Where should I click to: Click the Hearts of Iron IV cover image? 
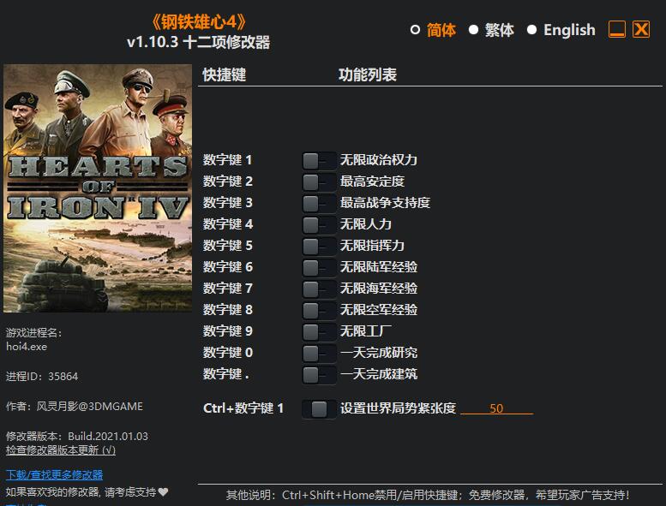(97, 188)
